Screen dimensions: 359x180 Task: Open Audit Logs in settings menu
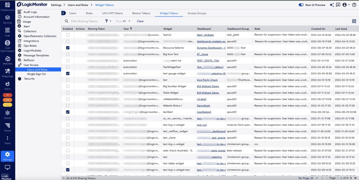click(30, 12)
